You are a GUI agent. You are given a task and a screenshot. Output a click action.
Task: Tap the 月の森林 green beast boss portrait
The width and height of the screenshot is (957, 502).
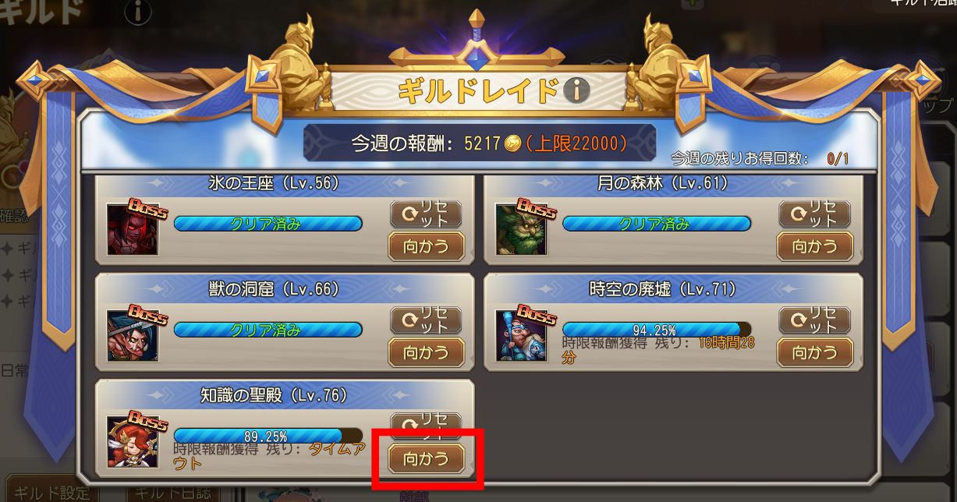[x=522, y=229]
